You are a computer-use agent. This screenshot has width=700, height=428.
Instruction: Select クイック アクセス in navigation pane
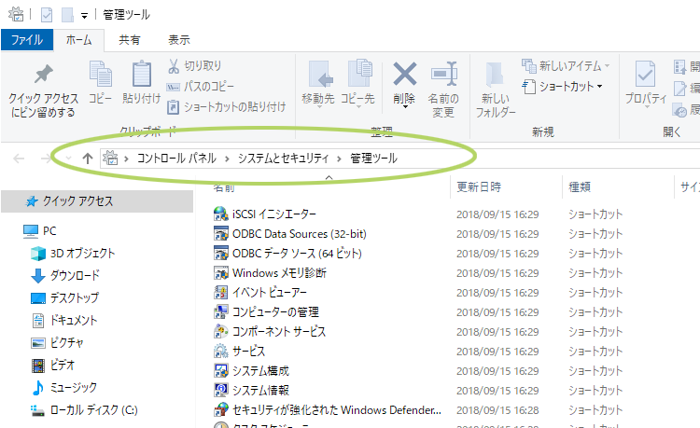click(97, 201)
